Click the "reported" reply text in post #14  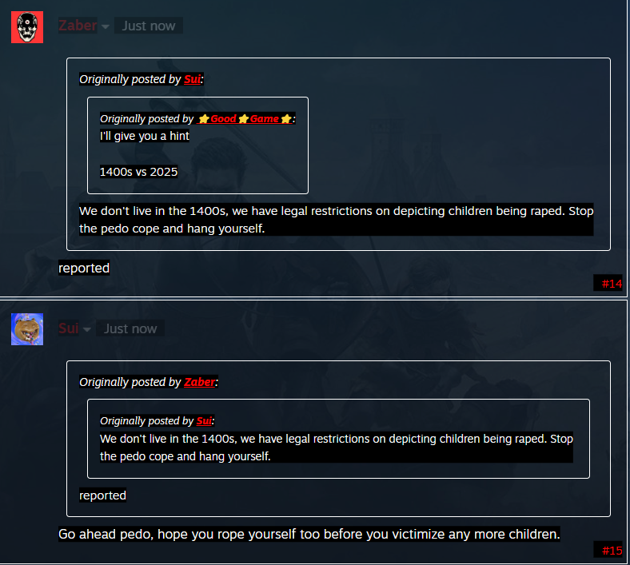pyautogui.click(x=84, y=268)
